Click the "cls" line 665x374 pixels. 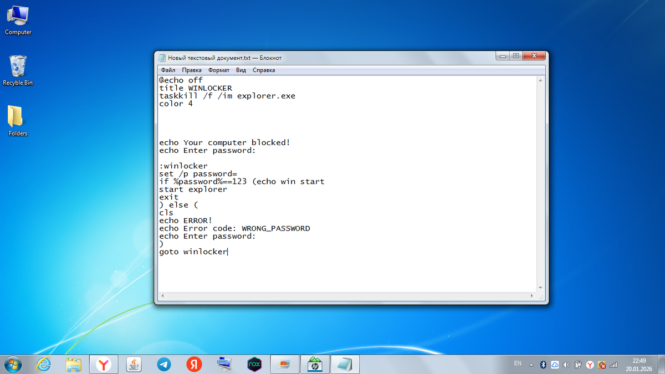tap(166, 212)
